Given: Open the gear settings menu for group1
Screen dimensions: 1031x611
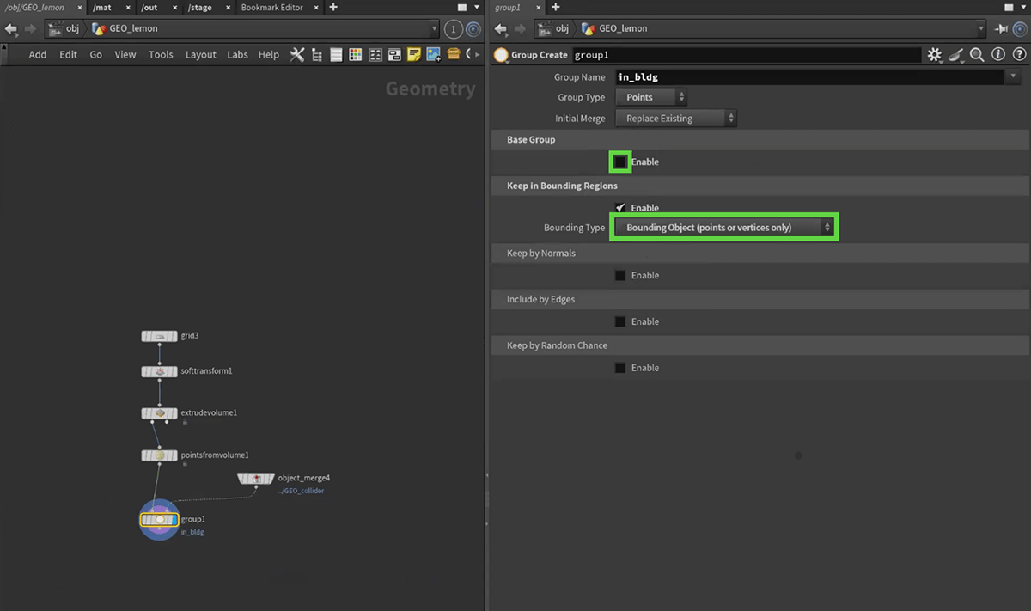Looking at the screenshot, I should (x=935, y=55).
